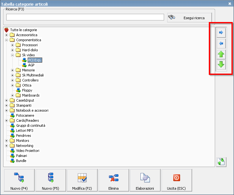Image resolution: width=234 pixels, height=195 pixels.
Task: Click the Componentistica folder icon
Action: coord(12,40)
